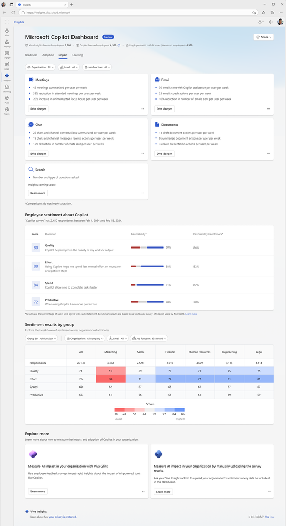Click Marketing Effort cell showing 38
Viewport: 286px width, 526px height.
111,379
